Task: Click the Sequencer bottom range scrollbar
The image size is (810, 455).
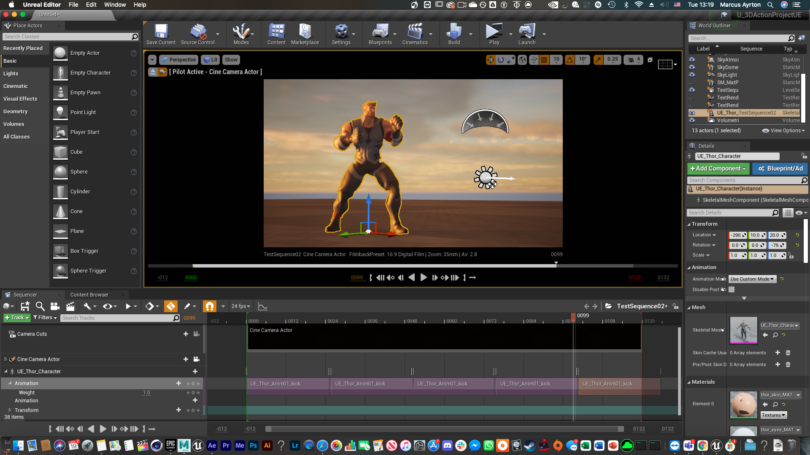Action: (445, 429)
